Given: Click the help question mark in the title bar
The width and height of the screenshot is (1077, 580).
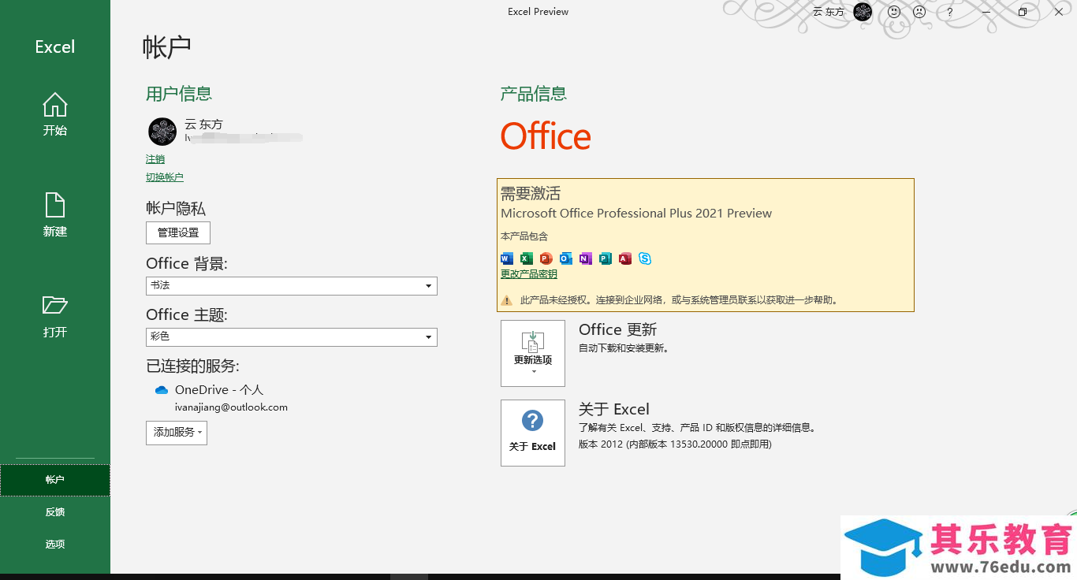Looking at the screenshot, I should point(950,12).
